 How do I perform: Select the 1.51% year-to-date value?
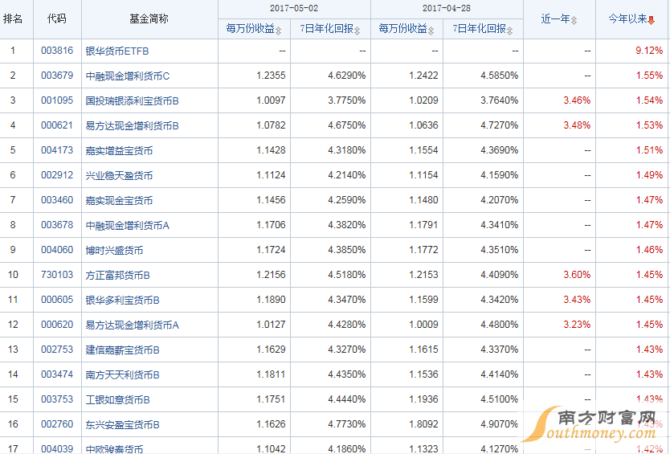[x=649, y=150]
